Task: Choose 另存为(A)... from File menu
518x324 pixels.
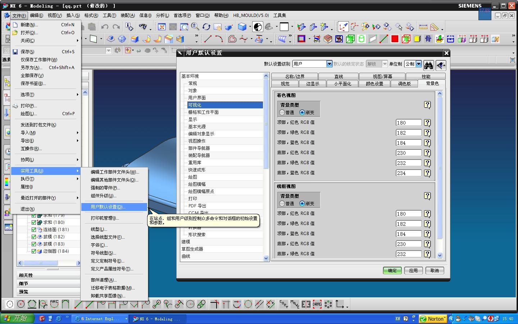Action: [x=45, y=68]
